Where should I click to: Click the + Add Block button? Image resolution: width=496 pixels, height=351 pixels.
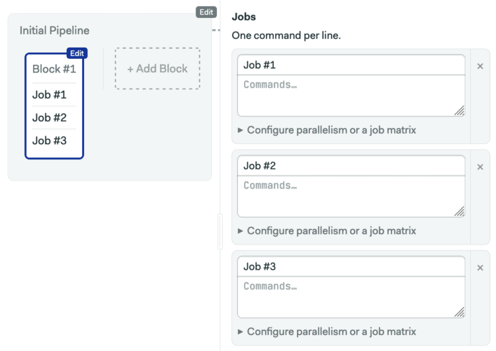(157, 69)
